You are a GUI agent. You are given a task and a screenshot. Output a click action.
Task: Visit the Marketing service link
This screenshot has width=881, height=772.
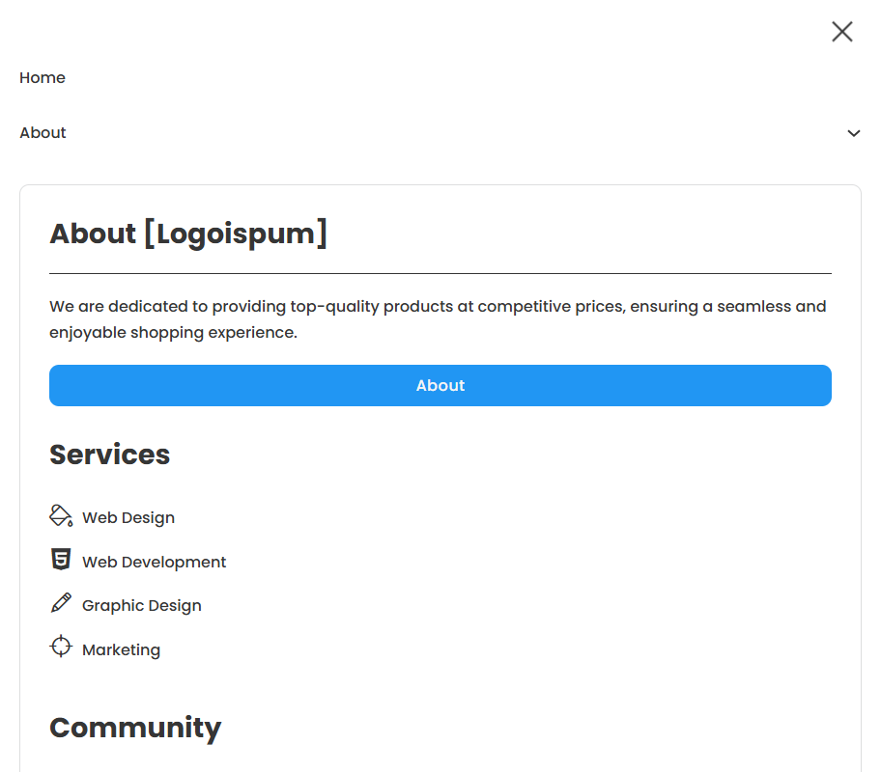(121, 650)
